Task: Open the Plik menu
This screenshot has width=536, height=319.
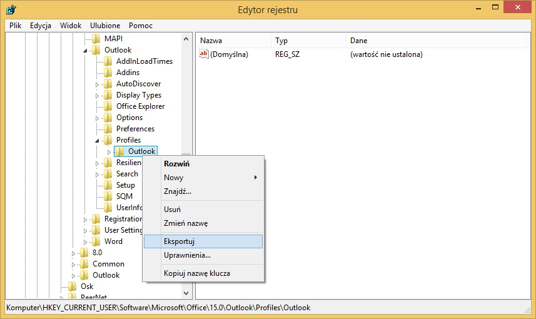Action: point(16,26)
